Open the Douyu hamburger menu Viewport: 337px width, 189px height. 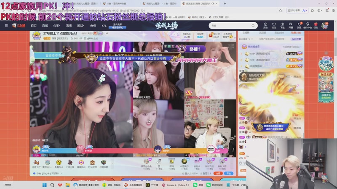6,26
